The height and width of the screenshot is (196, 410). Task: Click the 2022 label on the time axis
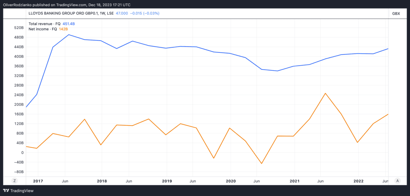[x=358, y=181]
